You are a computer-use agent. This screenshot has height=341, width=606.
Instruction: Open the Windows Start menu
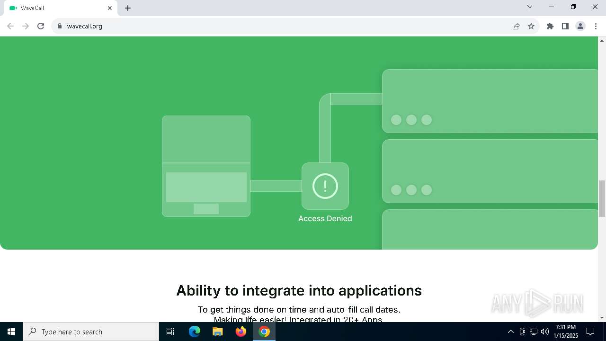(x=11, y=332)
